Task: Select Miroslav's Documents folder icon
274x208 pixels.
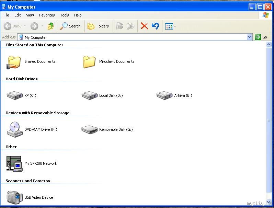Action: (89, 62)
